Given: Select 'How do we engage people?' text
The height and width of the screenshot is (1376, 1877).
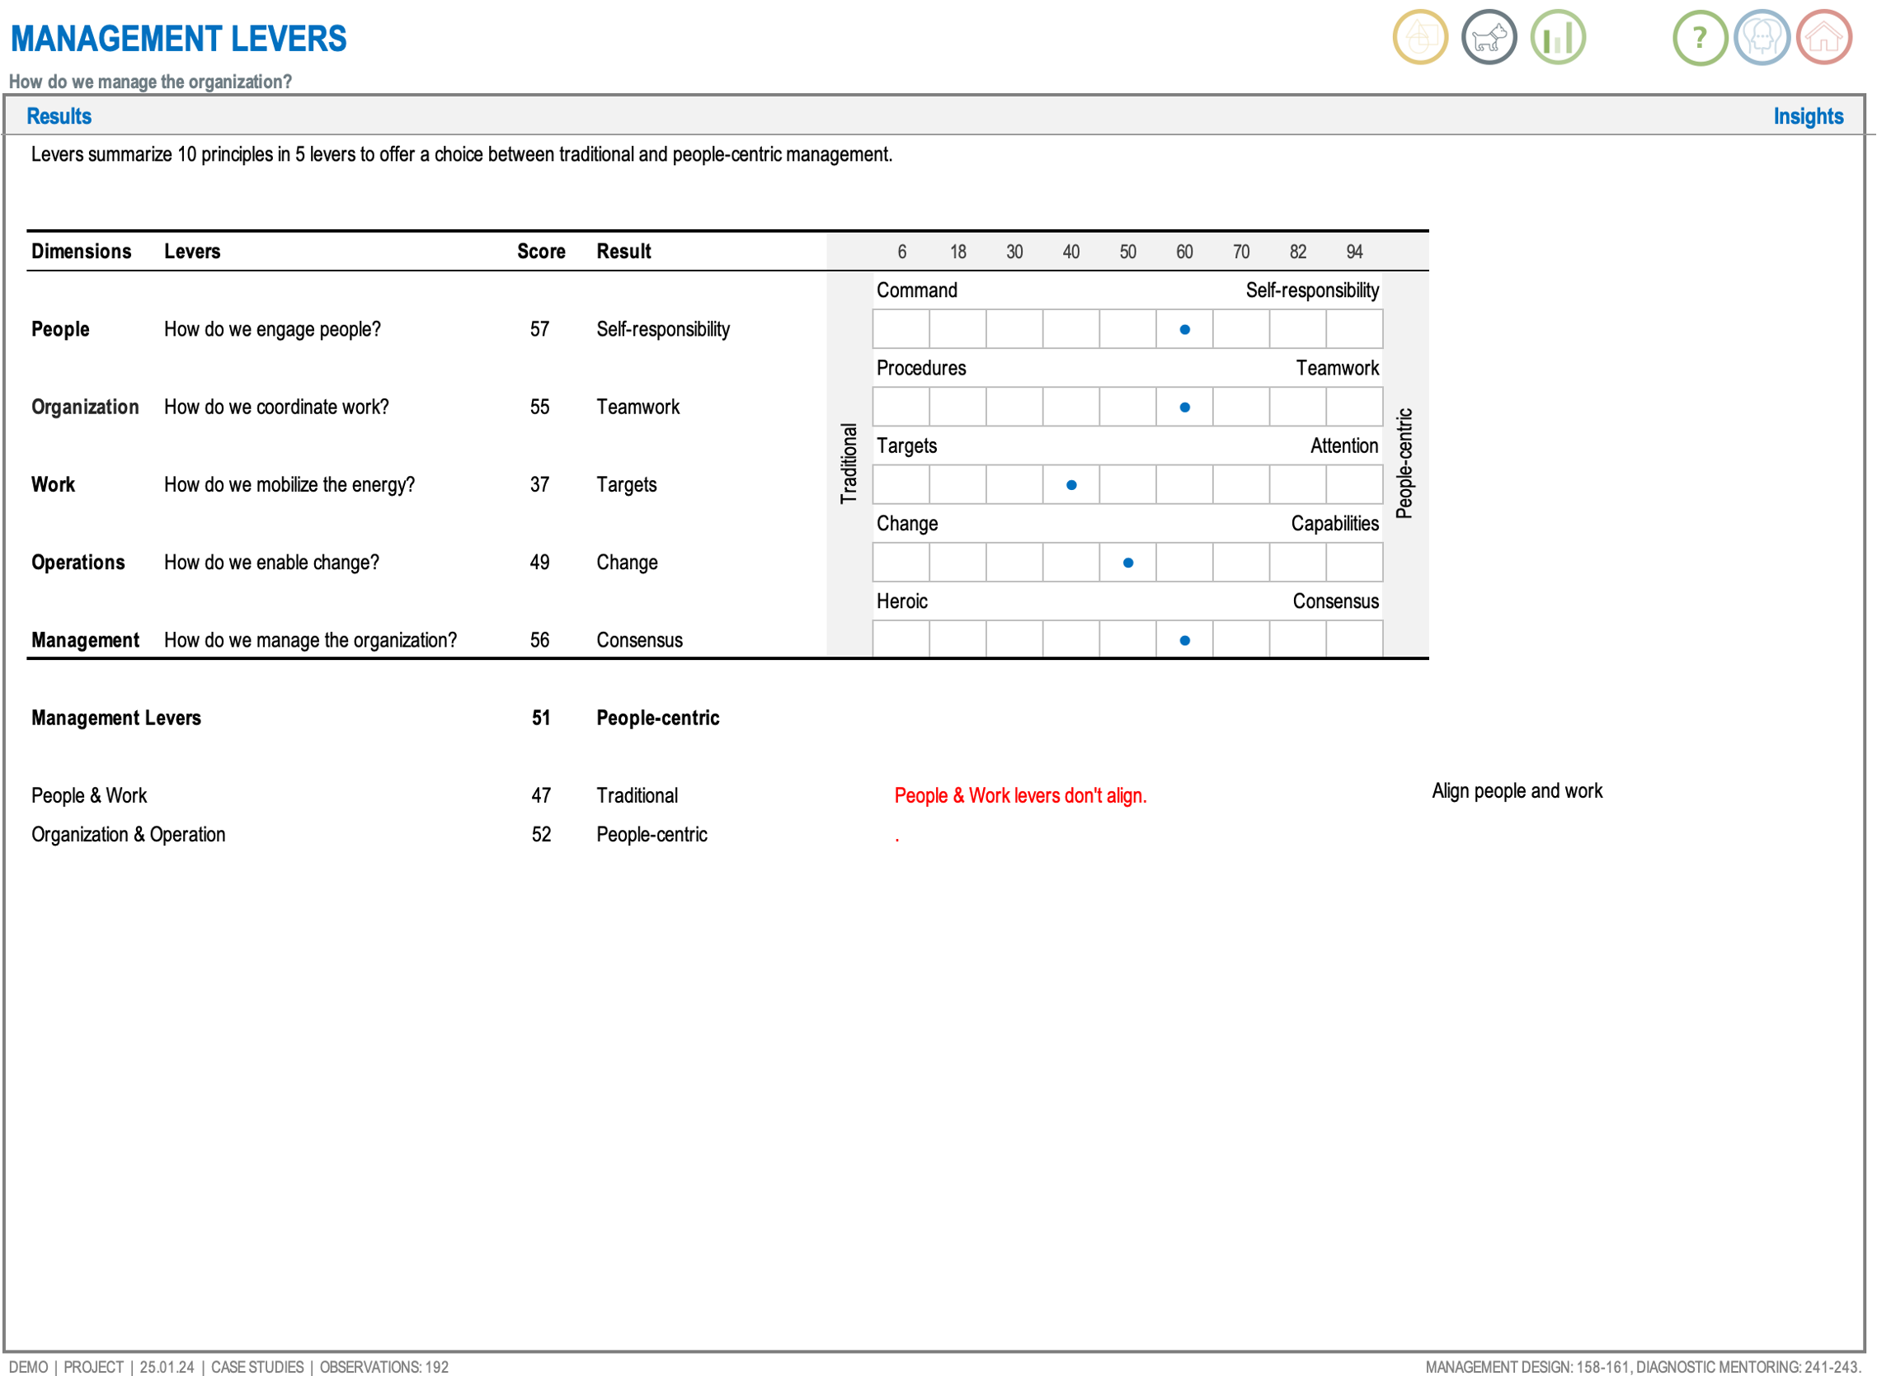Looking at the screenshot, I should [x=272, y=330].
